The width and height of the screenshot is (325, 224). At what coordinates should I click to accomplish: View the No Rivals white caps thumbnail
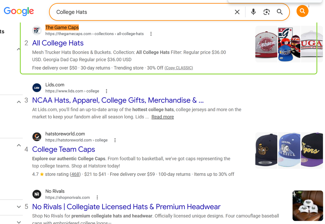coord(308,206)
